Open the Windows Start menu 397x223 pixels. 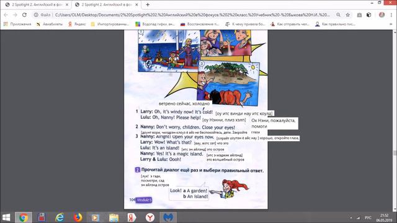pos(6,217)
